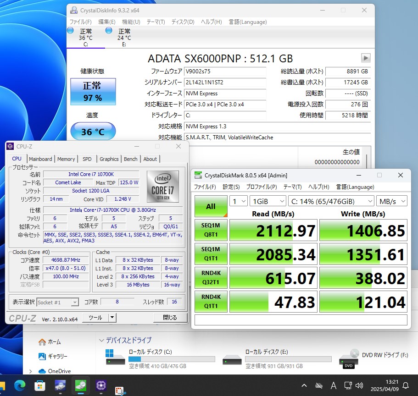The height and width of the screenshot is (396, 418).
Task: Switch to the Memory tab in CPU-Z
Action: (x=66, y=159)
